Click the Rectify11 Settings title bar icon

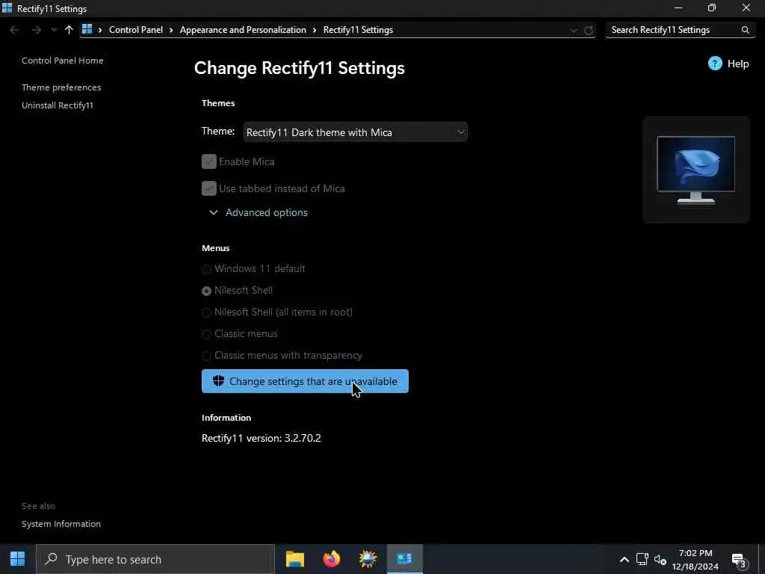[7, 8]
